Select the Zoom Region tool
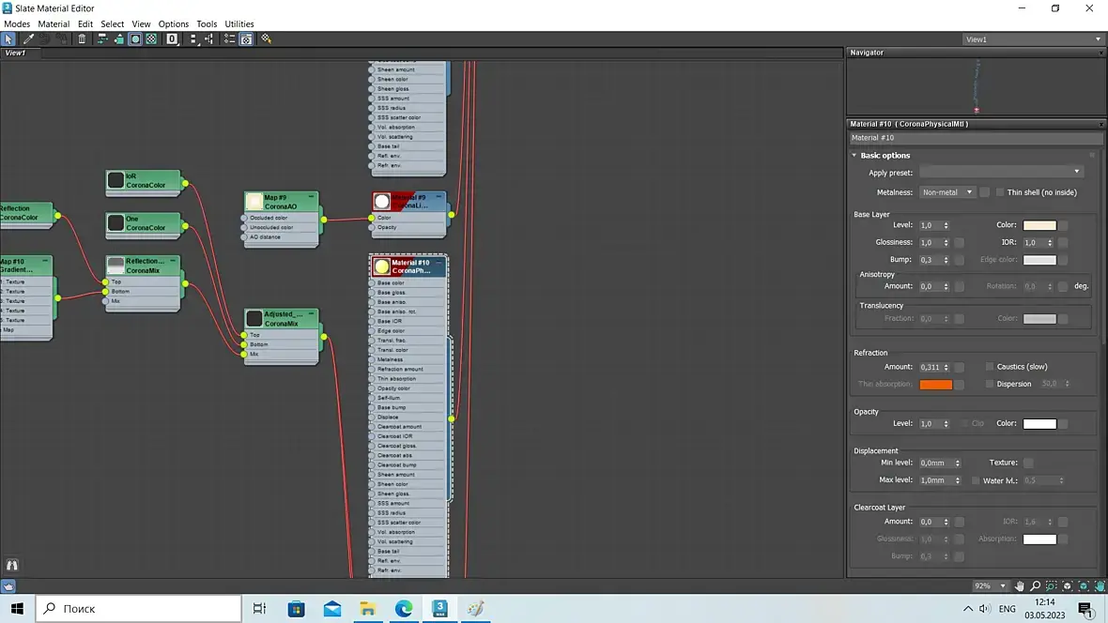The height and width of the screenshot is (623, 1108). coord(1052,586)
